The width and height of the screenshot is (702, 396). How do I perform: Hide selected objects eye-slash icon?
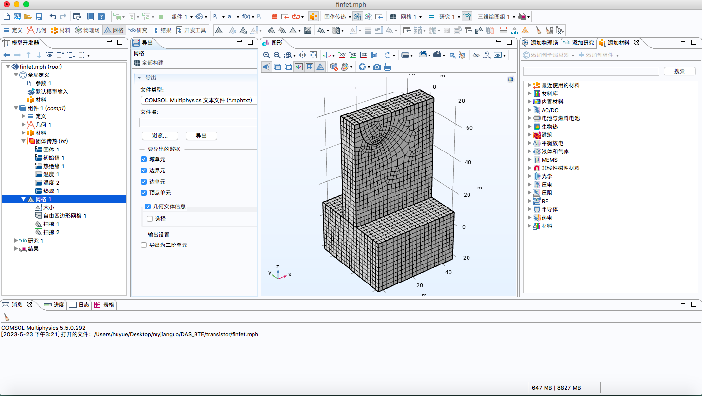tap(476, 55)
